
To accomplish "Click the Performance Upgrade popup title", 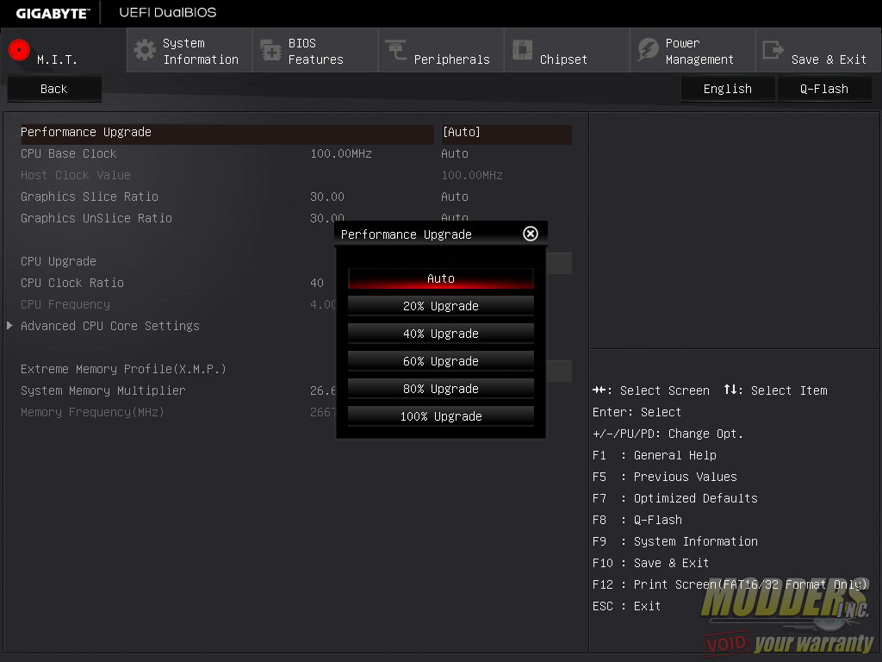I will 407,234.
